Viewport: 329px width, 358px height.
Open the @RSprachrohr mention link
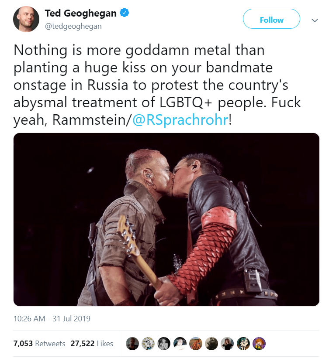point(180,120)
